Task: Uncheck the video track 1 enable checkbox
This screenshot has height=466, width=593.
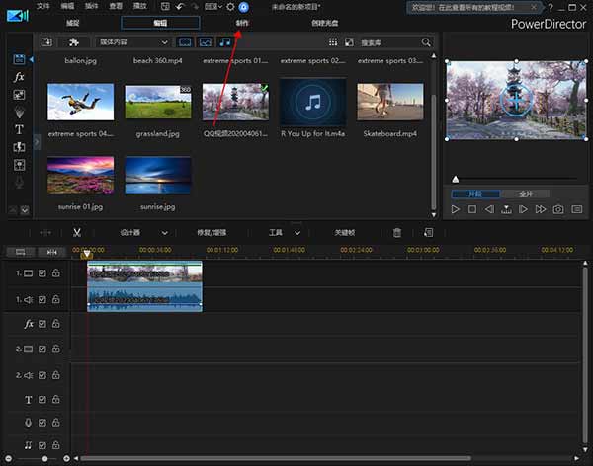Action: tap(42, 272)
